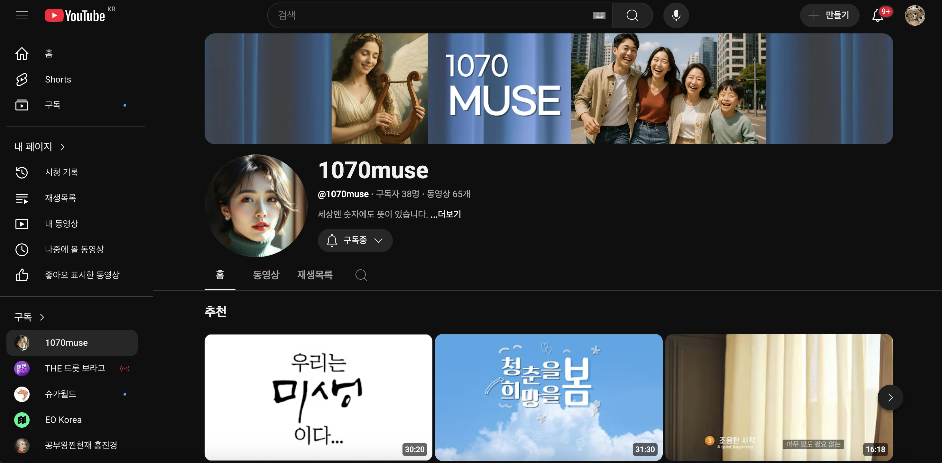Image resolution: width=942 pixels, height=463 pixels.
Task: Click the search magnifier button
Action: tap(632, 15)
